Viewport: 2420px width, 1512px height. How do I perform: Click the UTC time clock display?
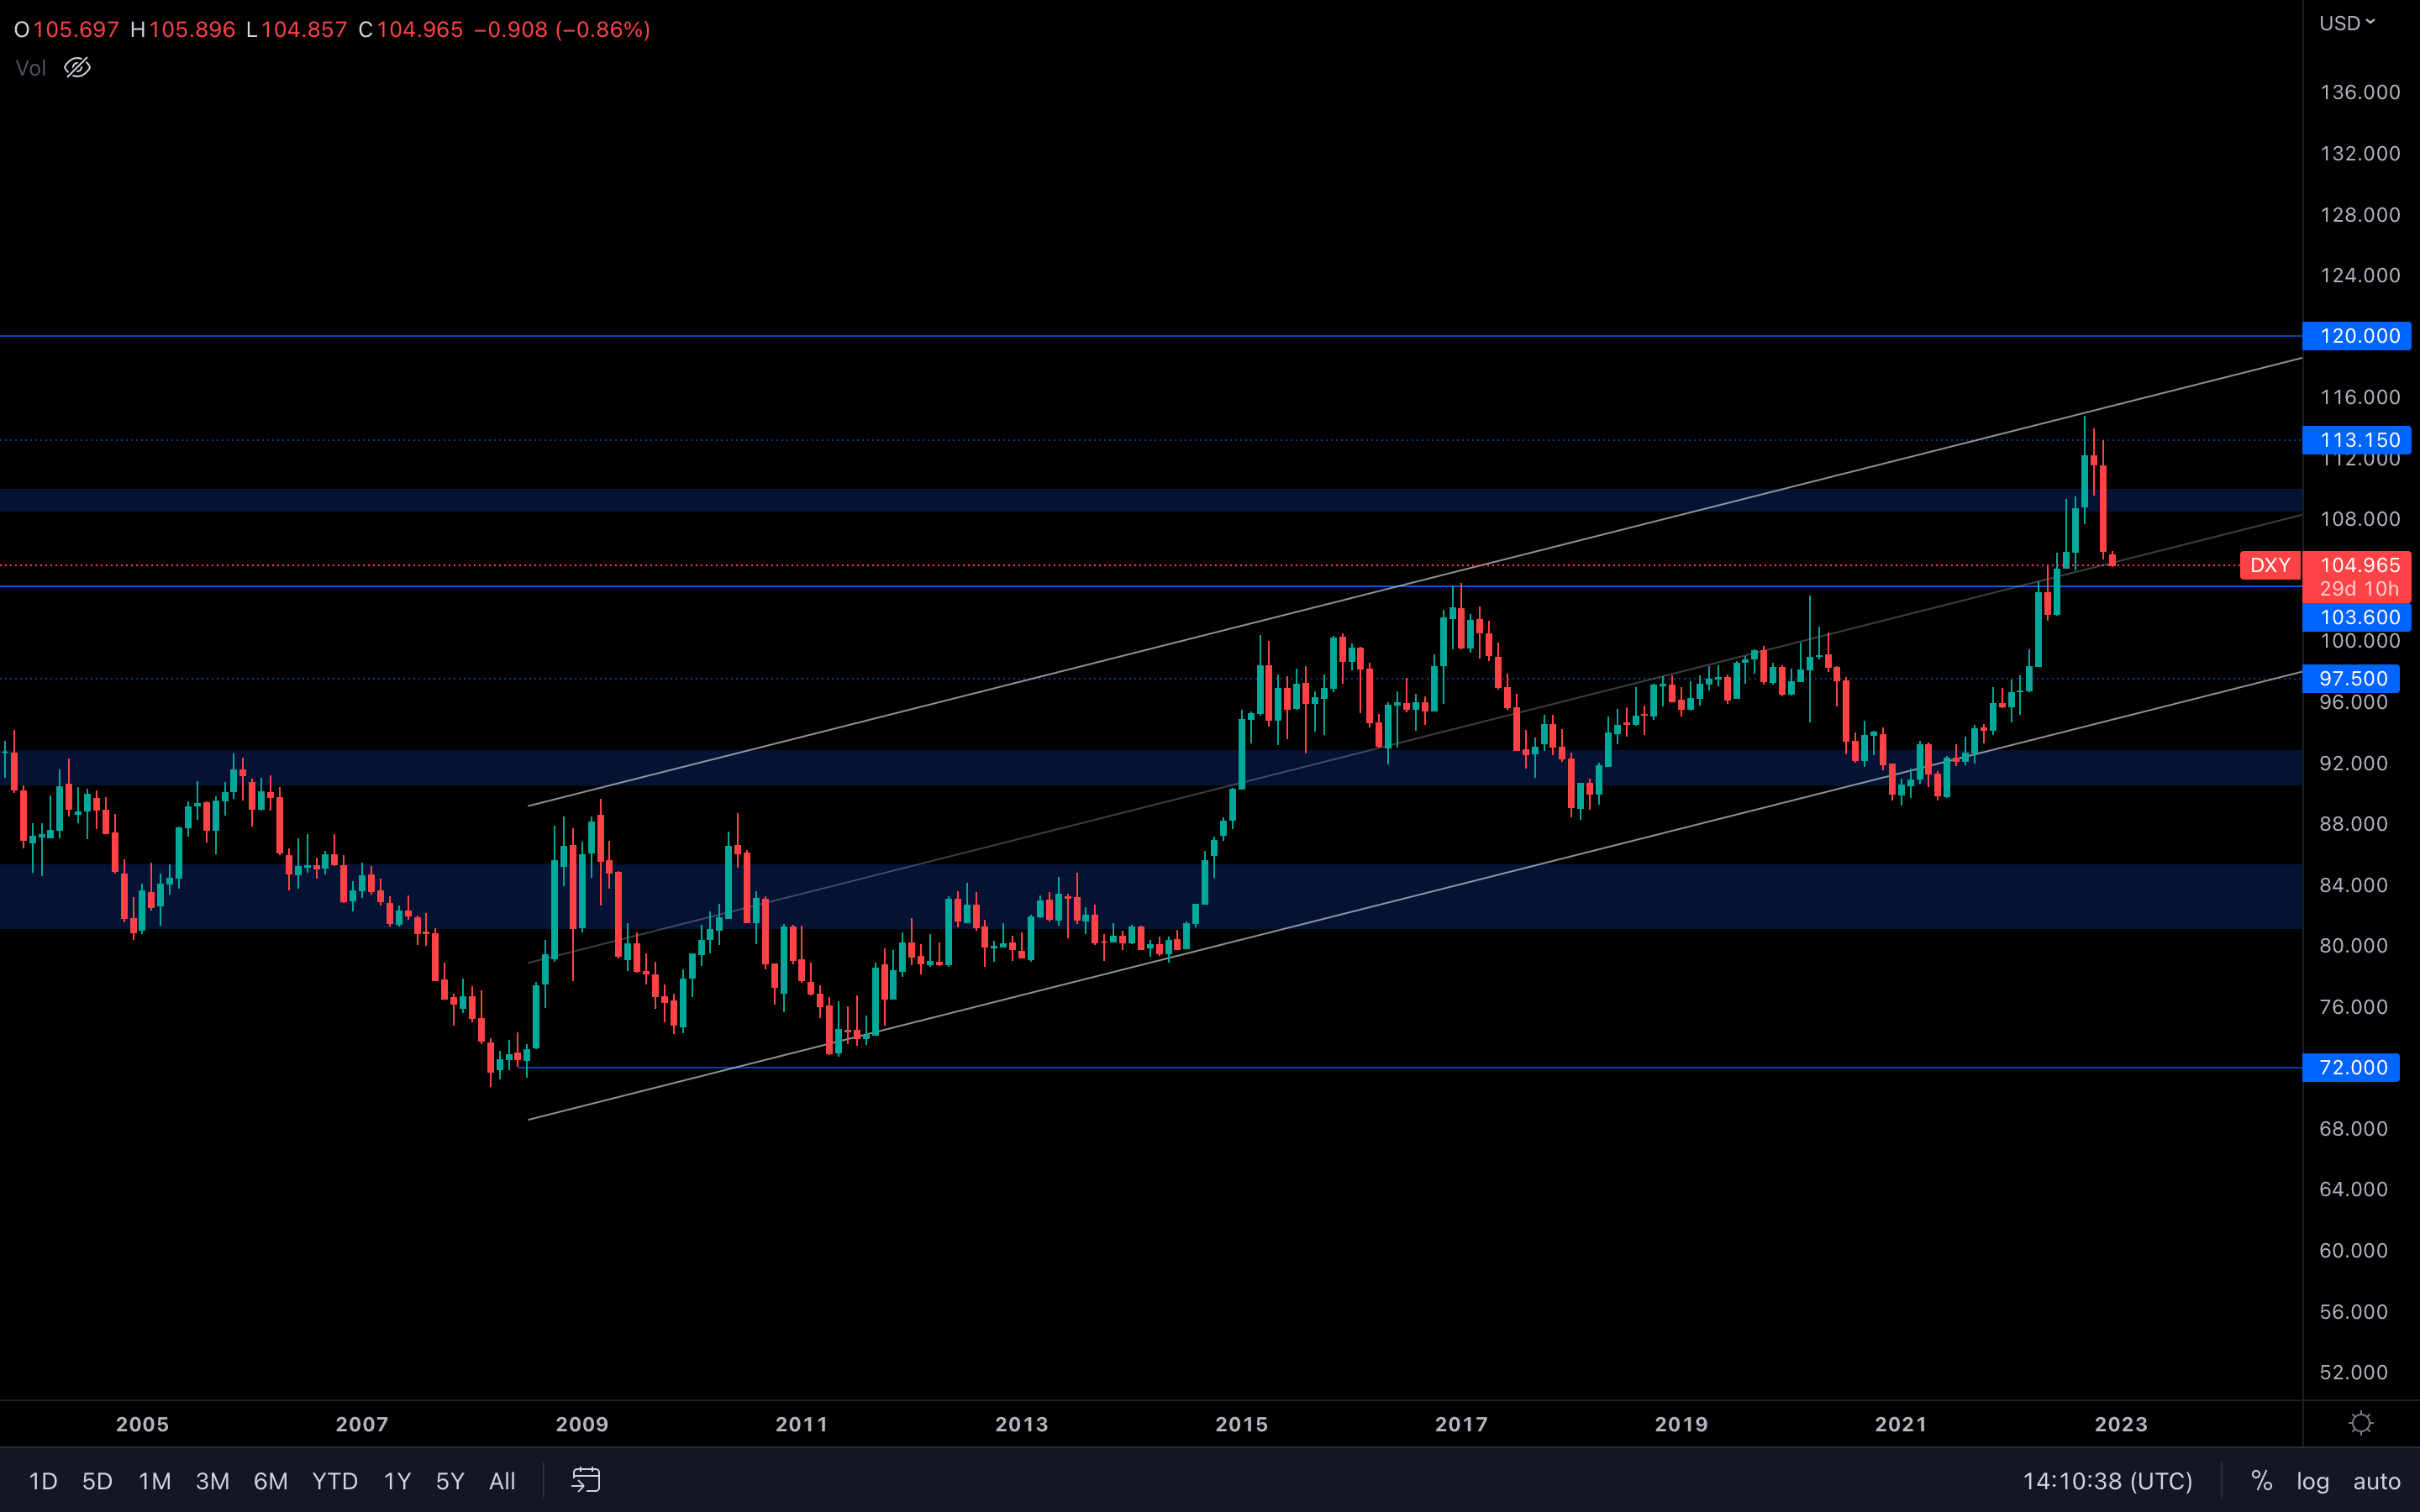pos(2107,1481)
